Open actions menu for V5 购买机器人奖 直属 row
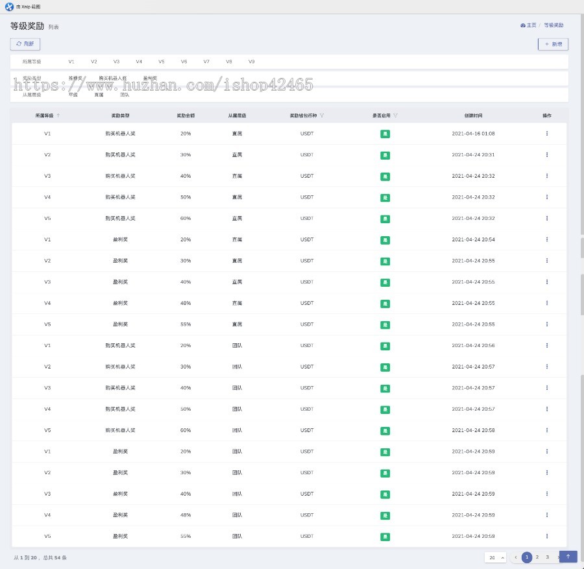Image resolution: width=584 pixels, height=569 pixels. [x=547, y=218]
